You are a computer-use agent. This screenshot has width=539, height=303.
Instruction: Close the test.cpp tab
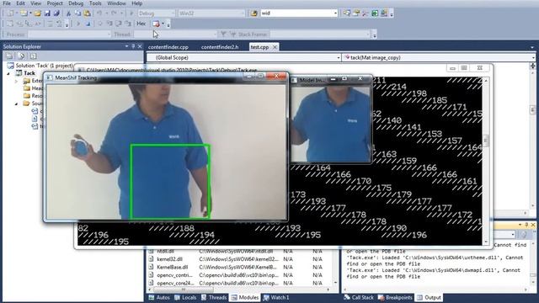click(275, 47)
